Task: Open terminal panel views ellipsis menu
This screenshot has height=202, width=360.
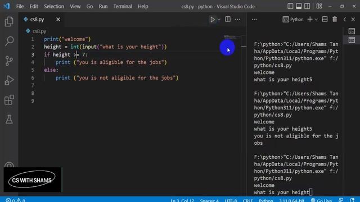Action: coord(254,20)
